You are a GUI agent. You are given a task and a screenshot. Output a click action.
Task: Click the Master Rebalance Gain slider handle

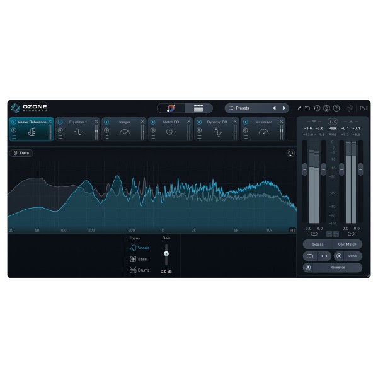click(166, 254)
